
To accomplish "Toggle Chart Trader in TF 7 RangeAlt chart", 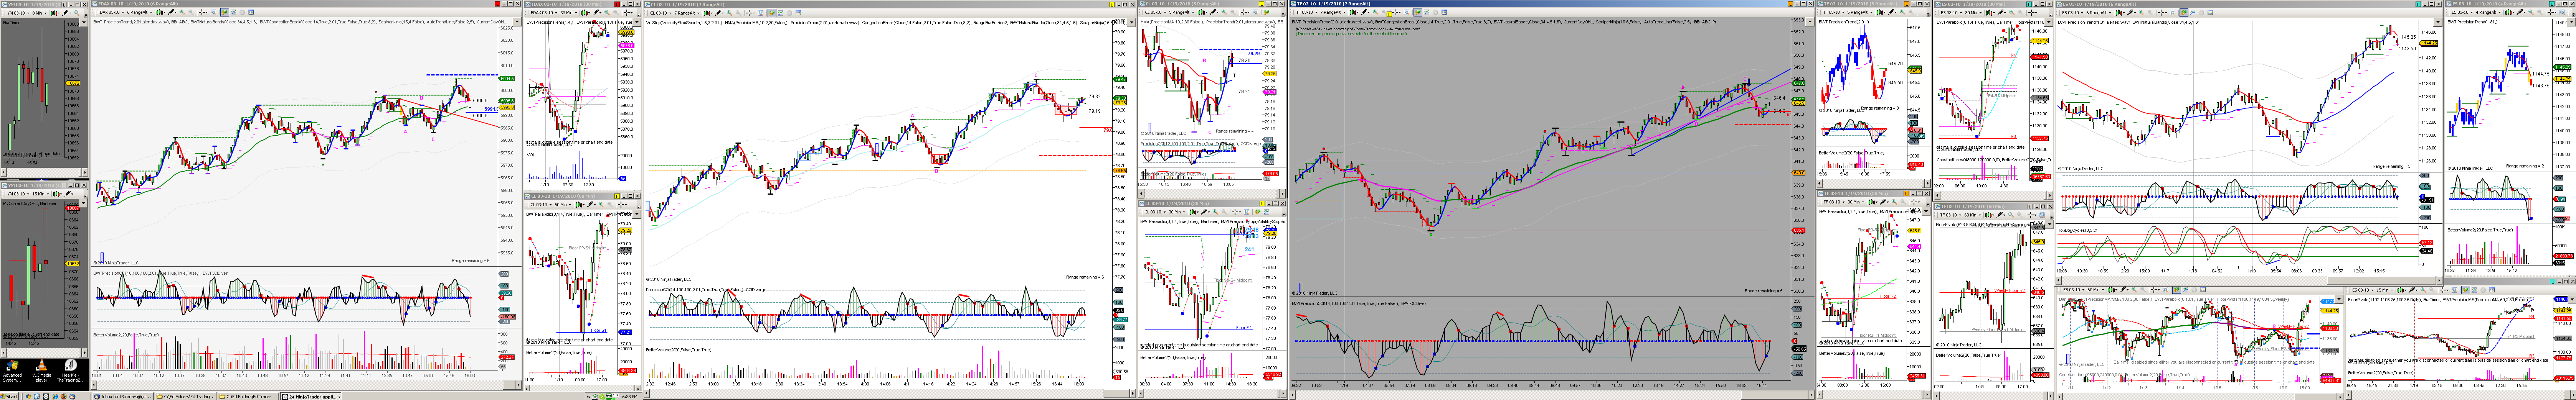I will [x=1418, y=12].
